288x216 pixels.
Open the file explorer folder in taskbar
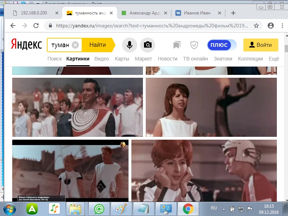pos(75,209)
